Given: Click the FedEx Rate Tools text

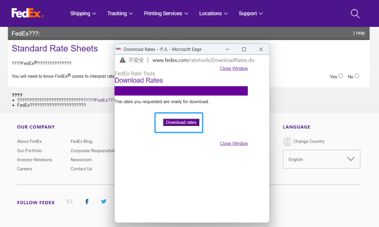Looking at the screenshot, I should click(x=135, y=73).
